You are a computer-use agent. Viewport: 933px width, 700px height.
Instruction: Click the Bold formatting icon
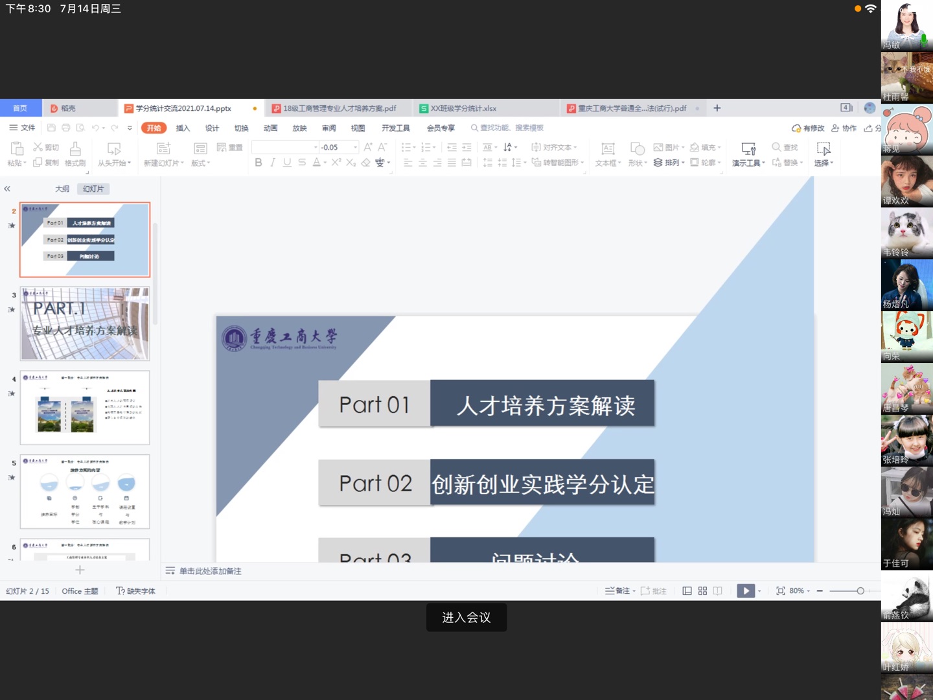tap(259, 163)
